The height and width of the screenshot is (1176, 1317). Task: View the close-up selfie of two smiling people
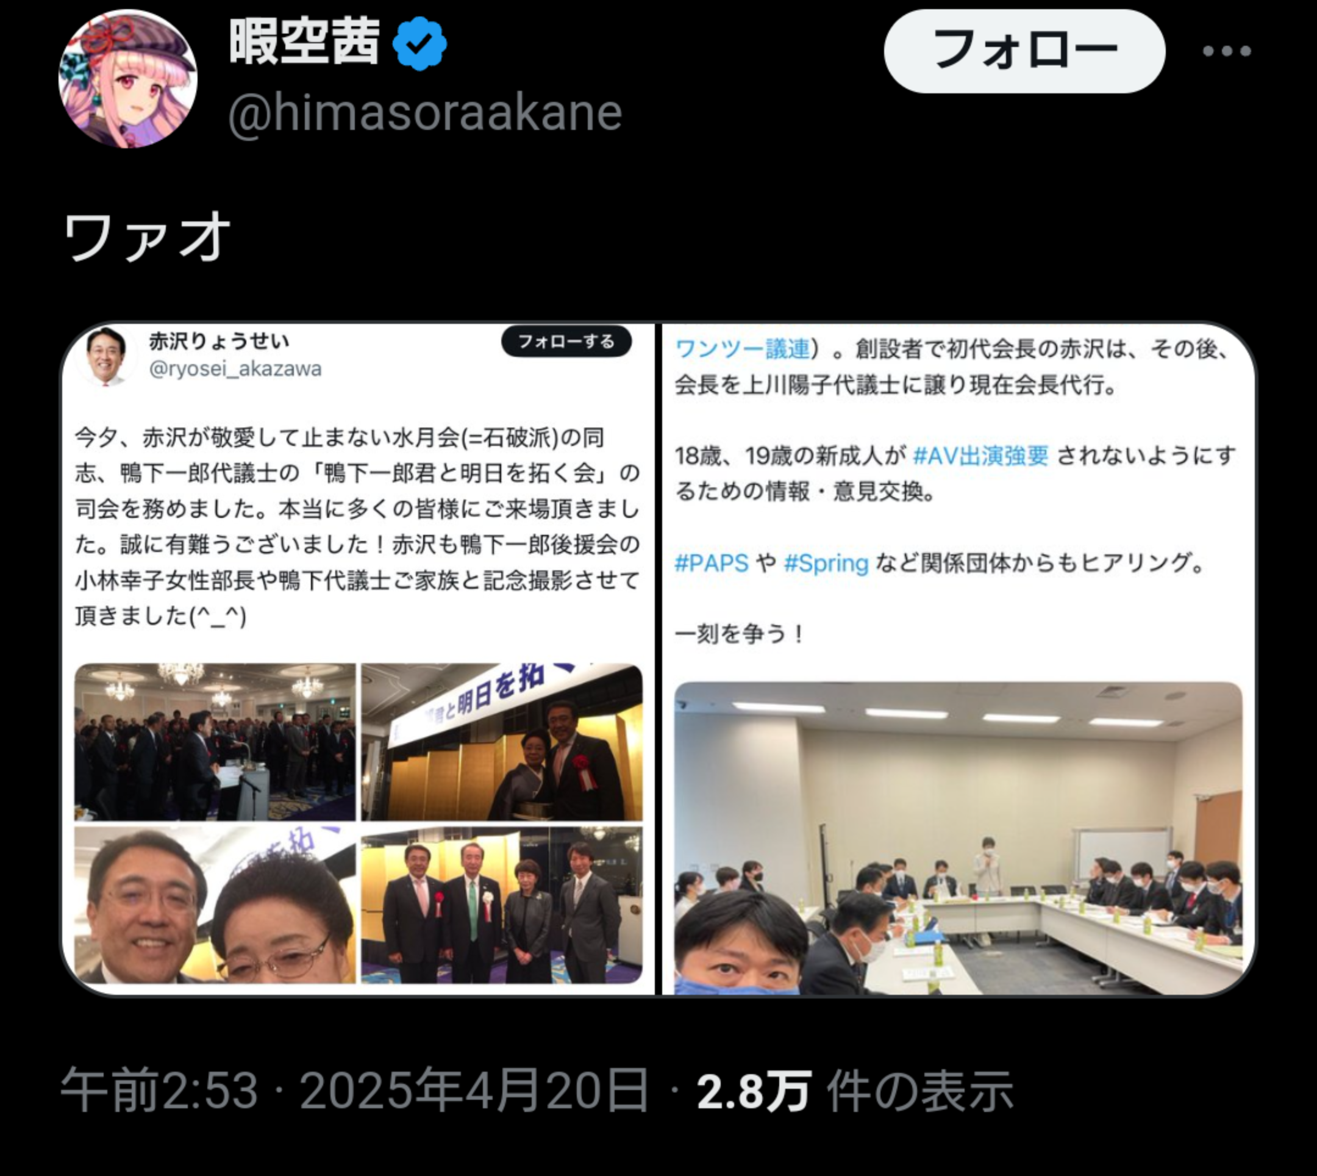click(215, 905)
